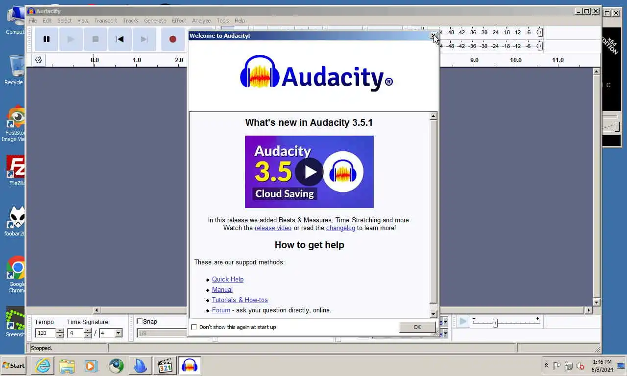Open the Select menu
This screenshot has height=376, width=627.
(x=65, y=21)
